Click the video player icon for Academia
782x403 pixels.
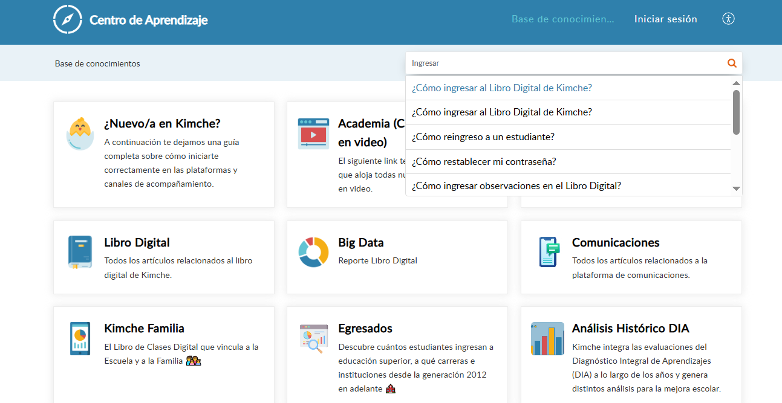click(x=313, y=134)
